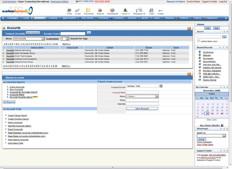The height and width of the screenshot is (169, 232).
Task: Open the Contacts tab
Action: click(x=52, y=18)
